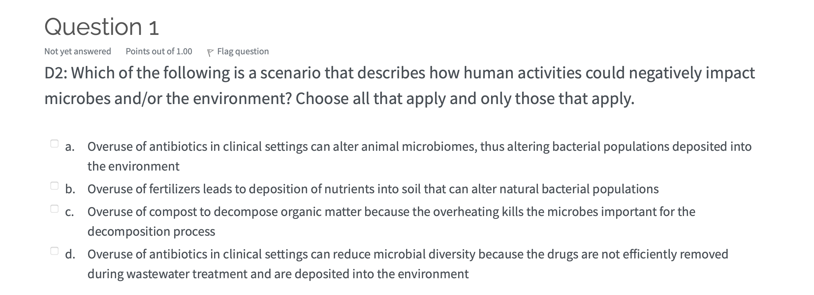The width and height of the screenshot is (814, 295).
Task: Click the "b." option letter label
Action: (x=70, y=189)
